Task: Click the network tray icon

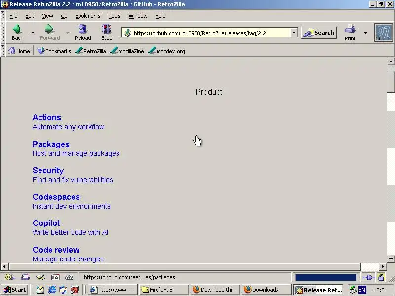Action: [x=353, y=290]
